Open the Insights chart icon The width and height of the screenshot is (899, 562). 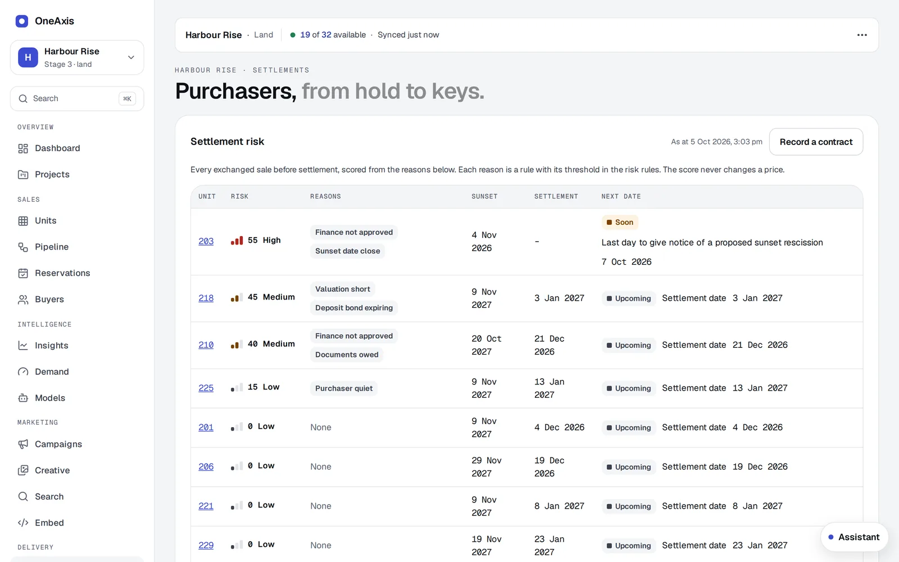click(23, 346)
